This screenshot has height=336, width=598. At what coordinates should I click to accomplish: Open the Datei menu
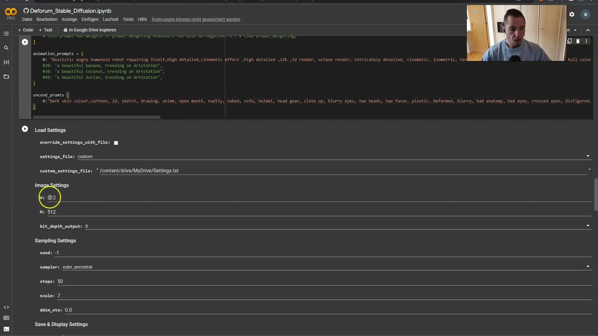[x=27, y=19]
